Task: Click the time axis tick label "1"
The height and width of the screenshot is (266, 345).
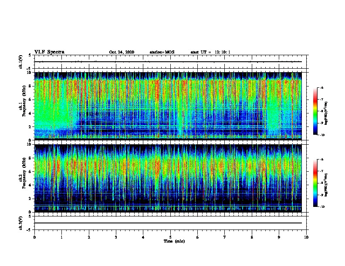Action: (x=61, y=237)
